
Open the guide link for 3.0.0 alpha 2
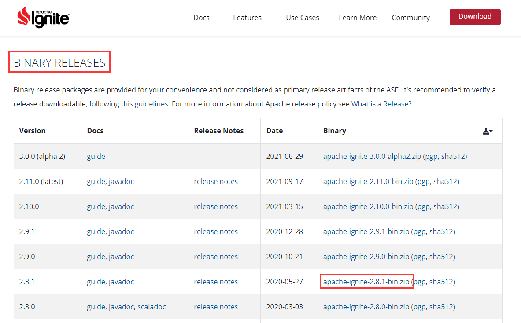96,156
